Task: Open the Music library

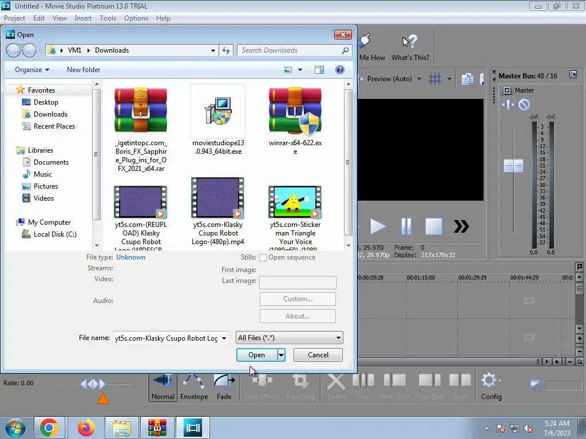Action: (x=42, y=174)
